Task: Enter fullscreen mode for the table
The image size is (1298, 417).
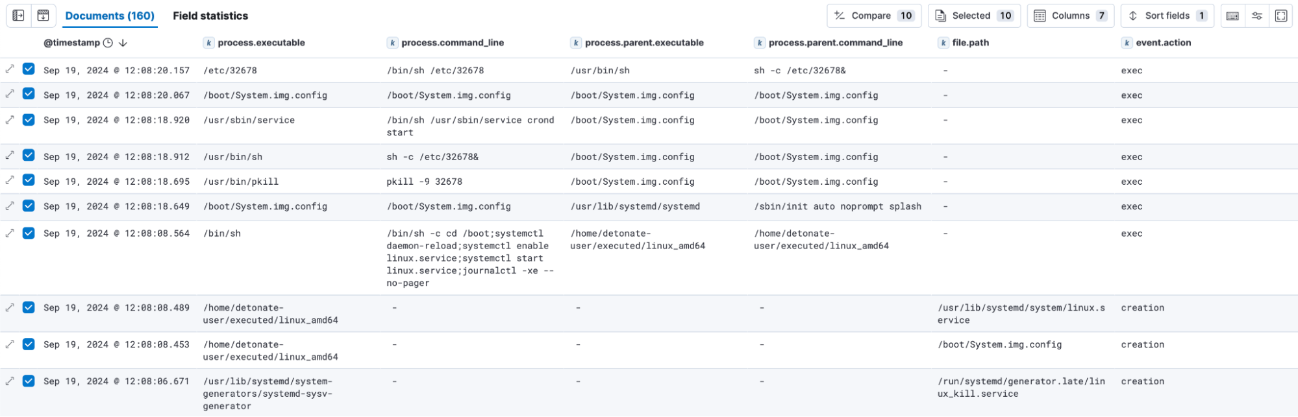Action: tap(1281, 16)
